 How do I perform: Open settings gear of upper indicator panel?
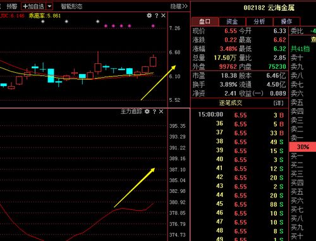click(149, 15)
